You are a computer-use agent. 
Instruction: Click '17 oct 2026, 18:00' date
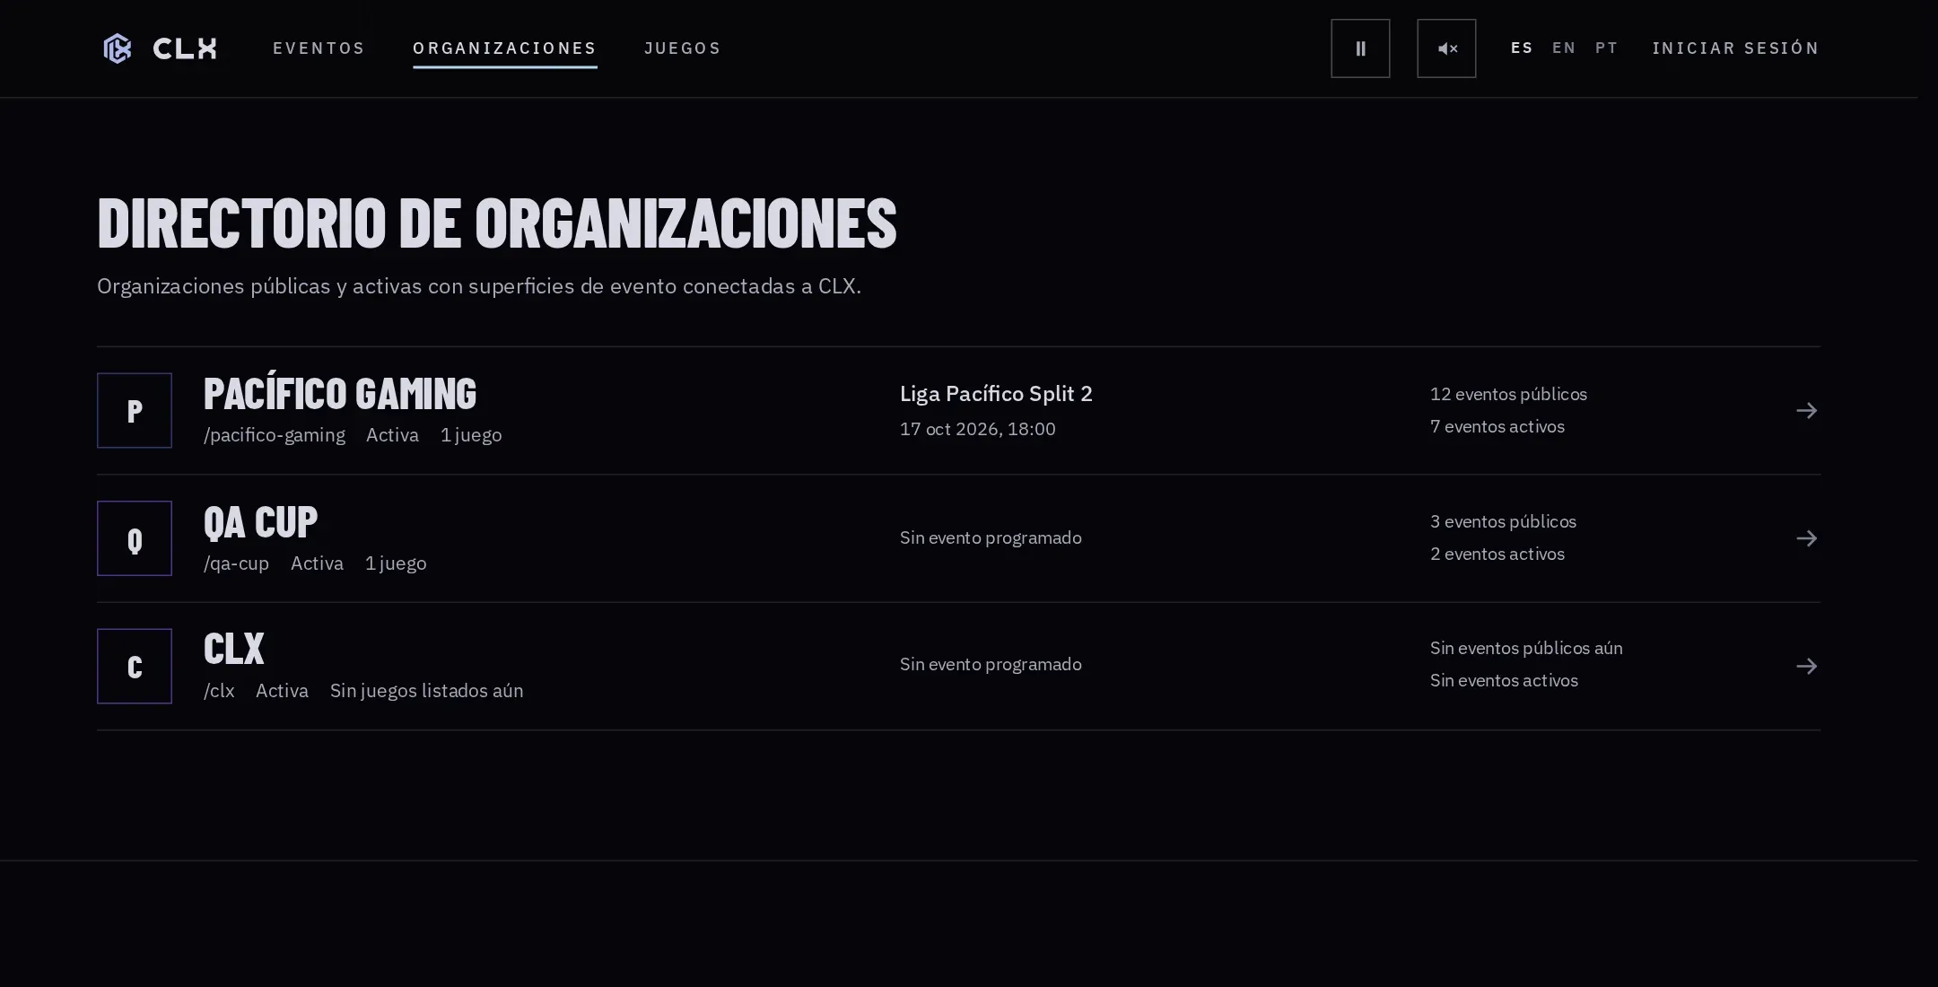tap(978, 429)
